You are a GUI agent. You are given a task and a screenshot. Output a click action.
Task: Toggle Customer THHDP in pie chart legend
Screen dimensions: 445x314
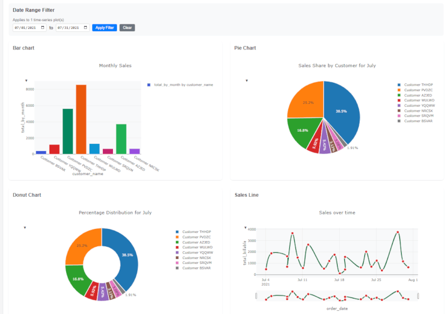(x=418, y=85)
